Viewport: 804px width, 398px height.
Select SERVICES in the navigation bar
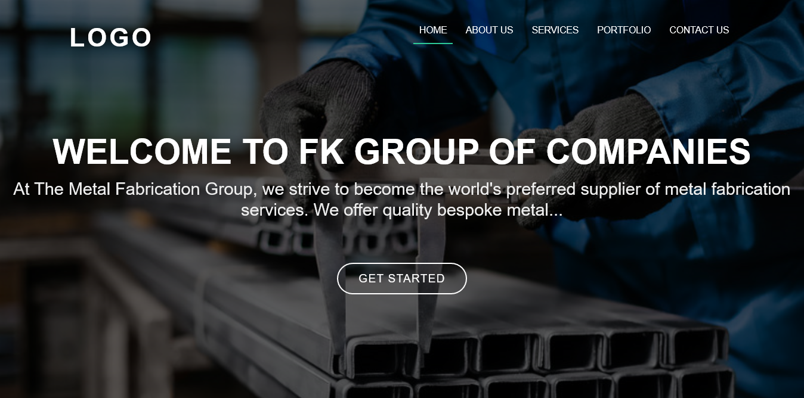coord(555,30)
